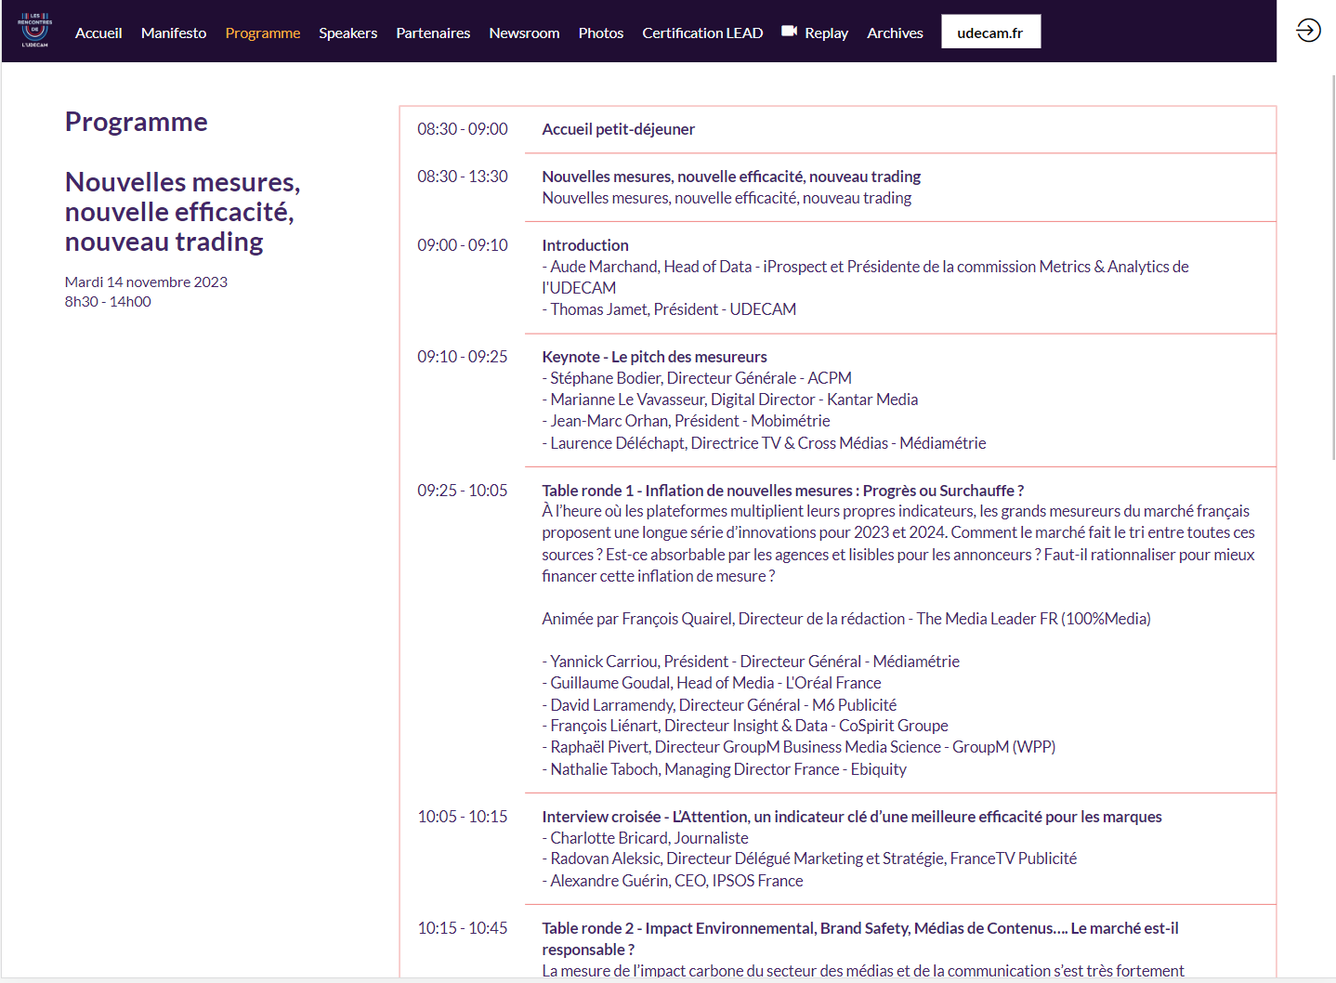Viewport: 1336px width, 983px height.
Task: Click 'Keynote - Le pitch des mesureurs' title
Action: tap(655, 357)
